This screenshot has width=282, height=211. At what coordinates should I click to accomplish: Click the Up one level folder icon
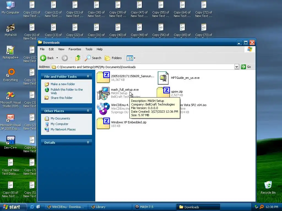click(78, 58)
